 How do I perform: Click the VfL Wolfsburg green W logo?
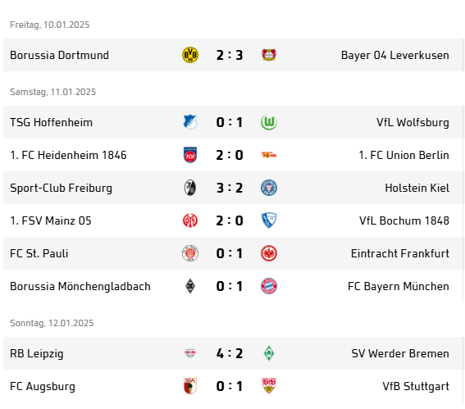(x=269, y=122)
